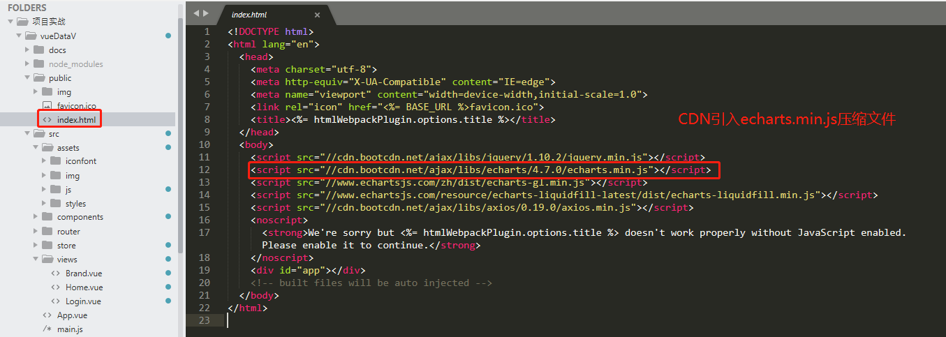Image resolution: width=946 pixels, height=337 pixels.
Task: Expand the router folder
Action: (x=36, y=231)
